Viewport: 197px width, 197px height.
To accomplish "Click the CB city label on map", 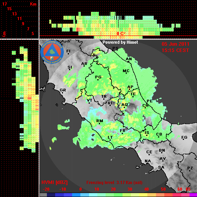I will [159, 134].
